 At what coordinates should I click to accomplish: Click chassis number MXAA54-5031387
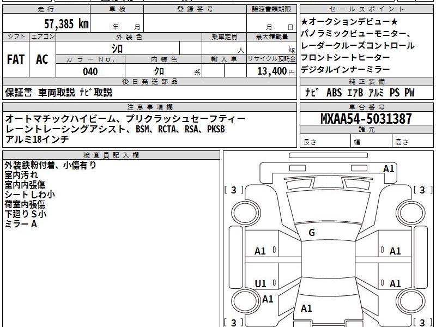(366, 119)
